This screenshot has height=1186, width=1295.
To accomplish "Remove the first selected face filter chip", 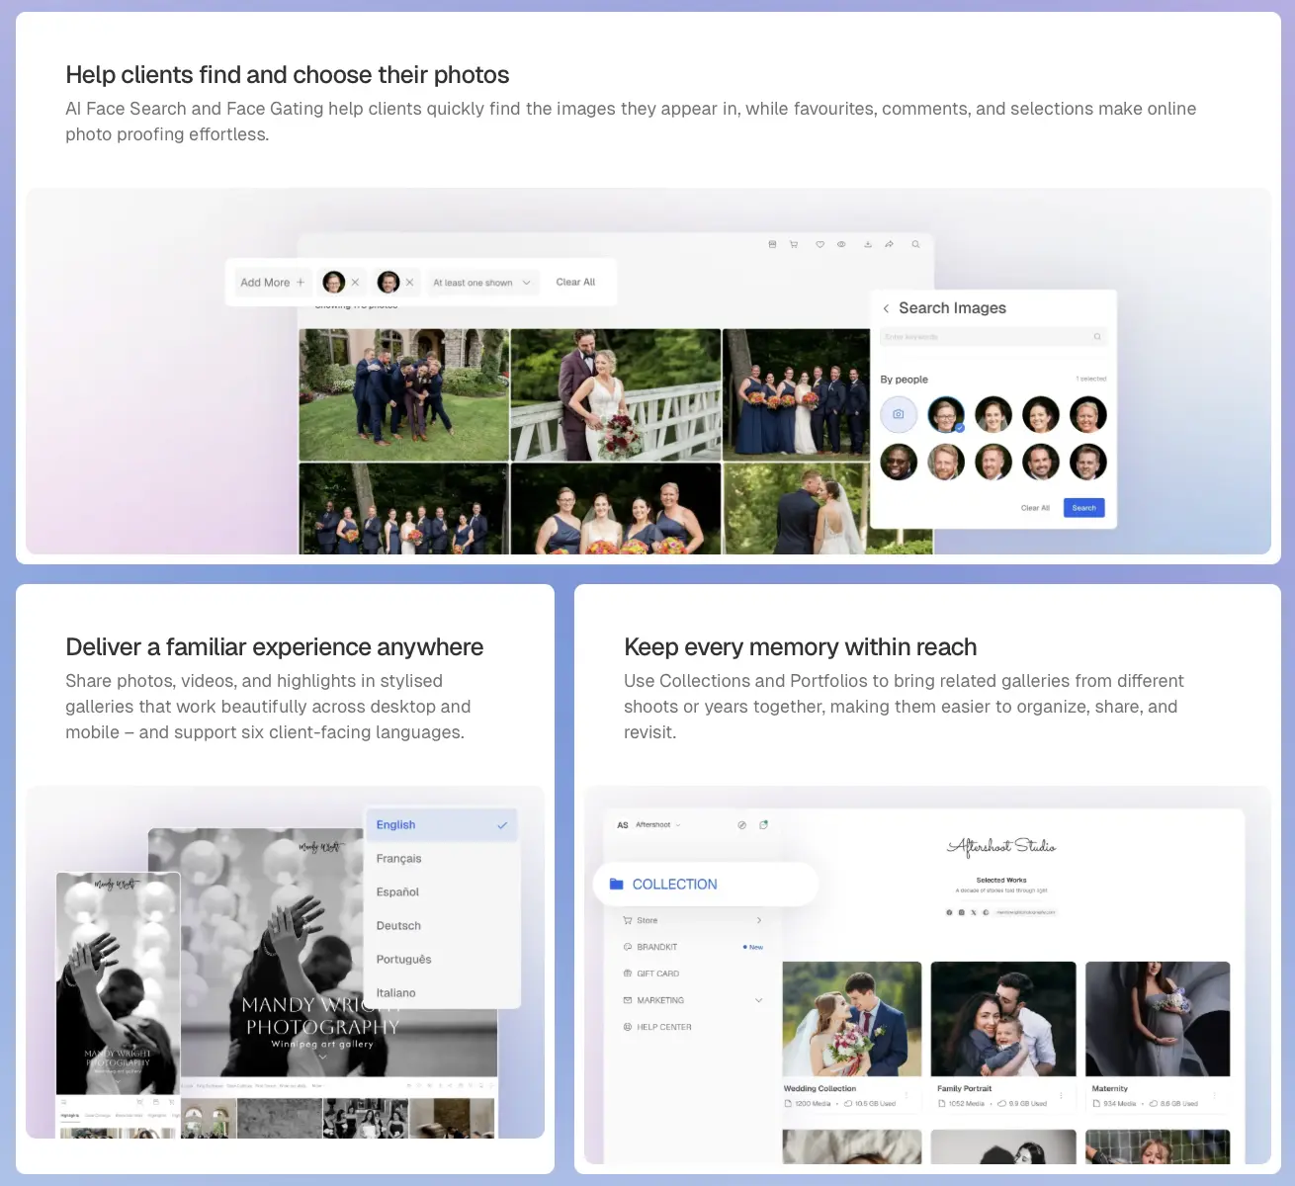I will (355, 283).
